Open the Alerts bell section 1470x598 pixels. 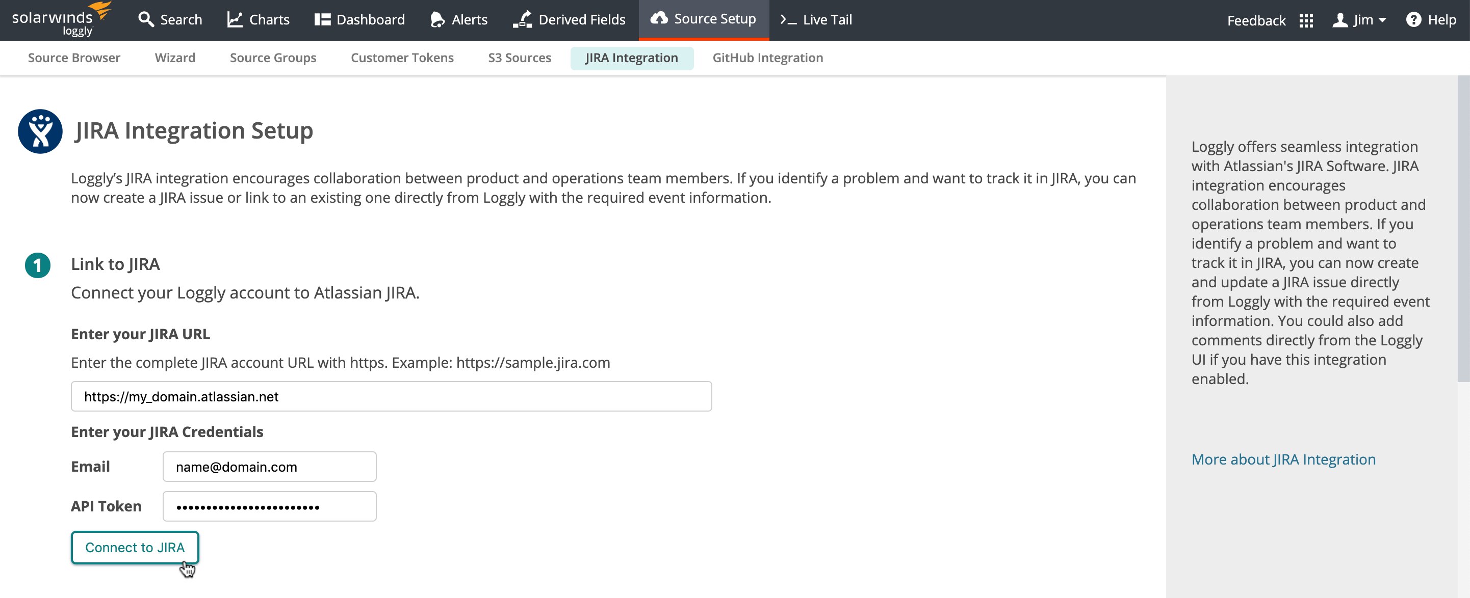459,20
